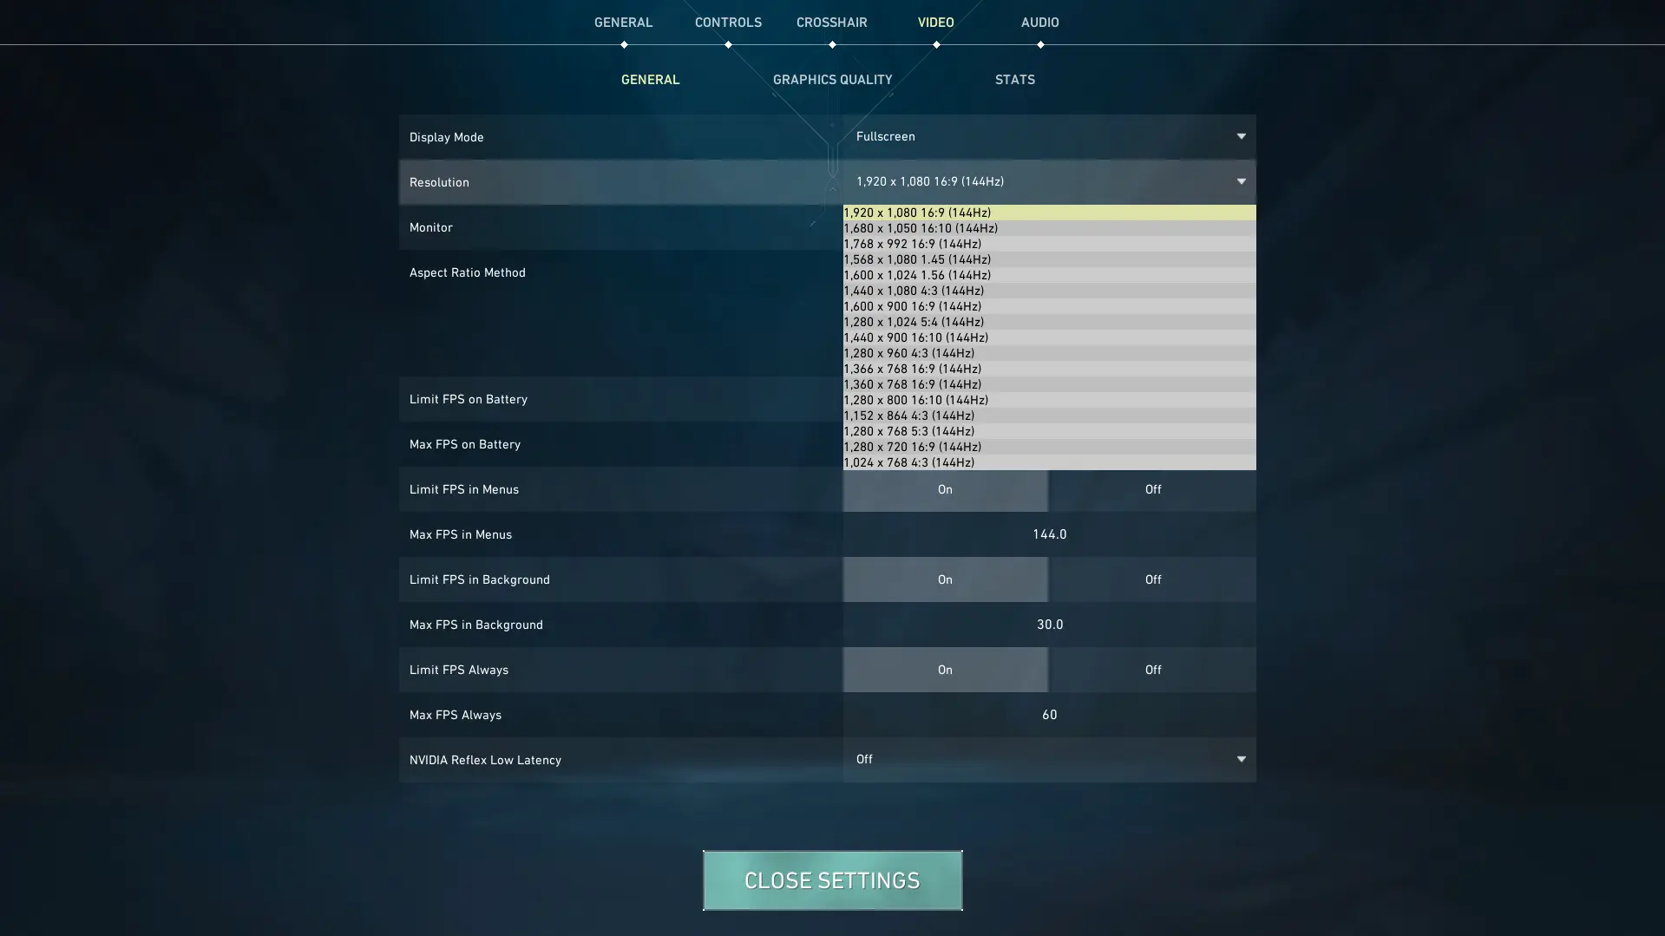
Task: Edit the Max FPS in Background value
Action: (x=1049, y=625)
